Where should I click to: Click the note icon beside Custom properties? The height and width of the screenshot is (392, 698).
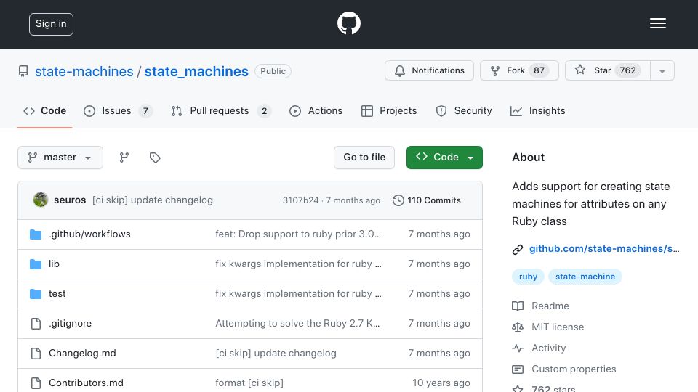(517, 369)
